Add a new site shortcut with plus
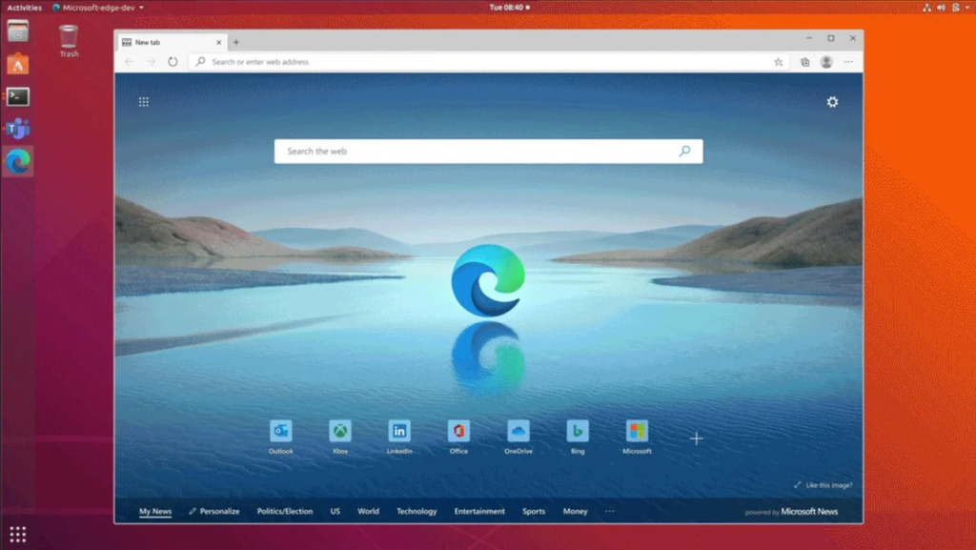The height and width of the screenshot is (550, 976). 697,438
